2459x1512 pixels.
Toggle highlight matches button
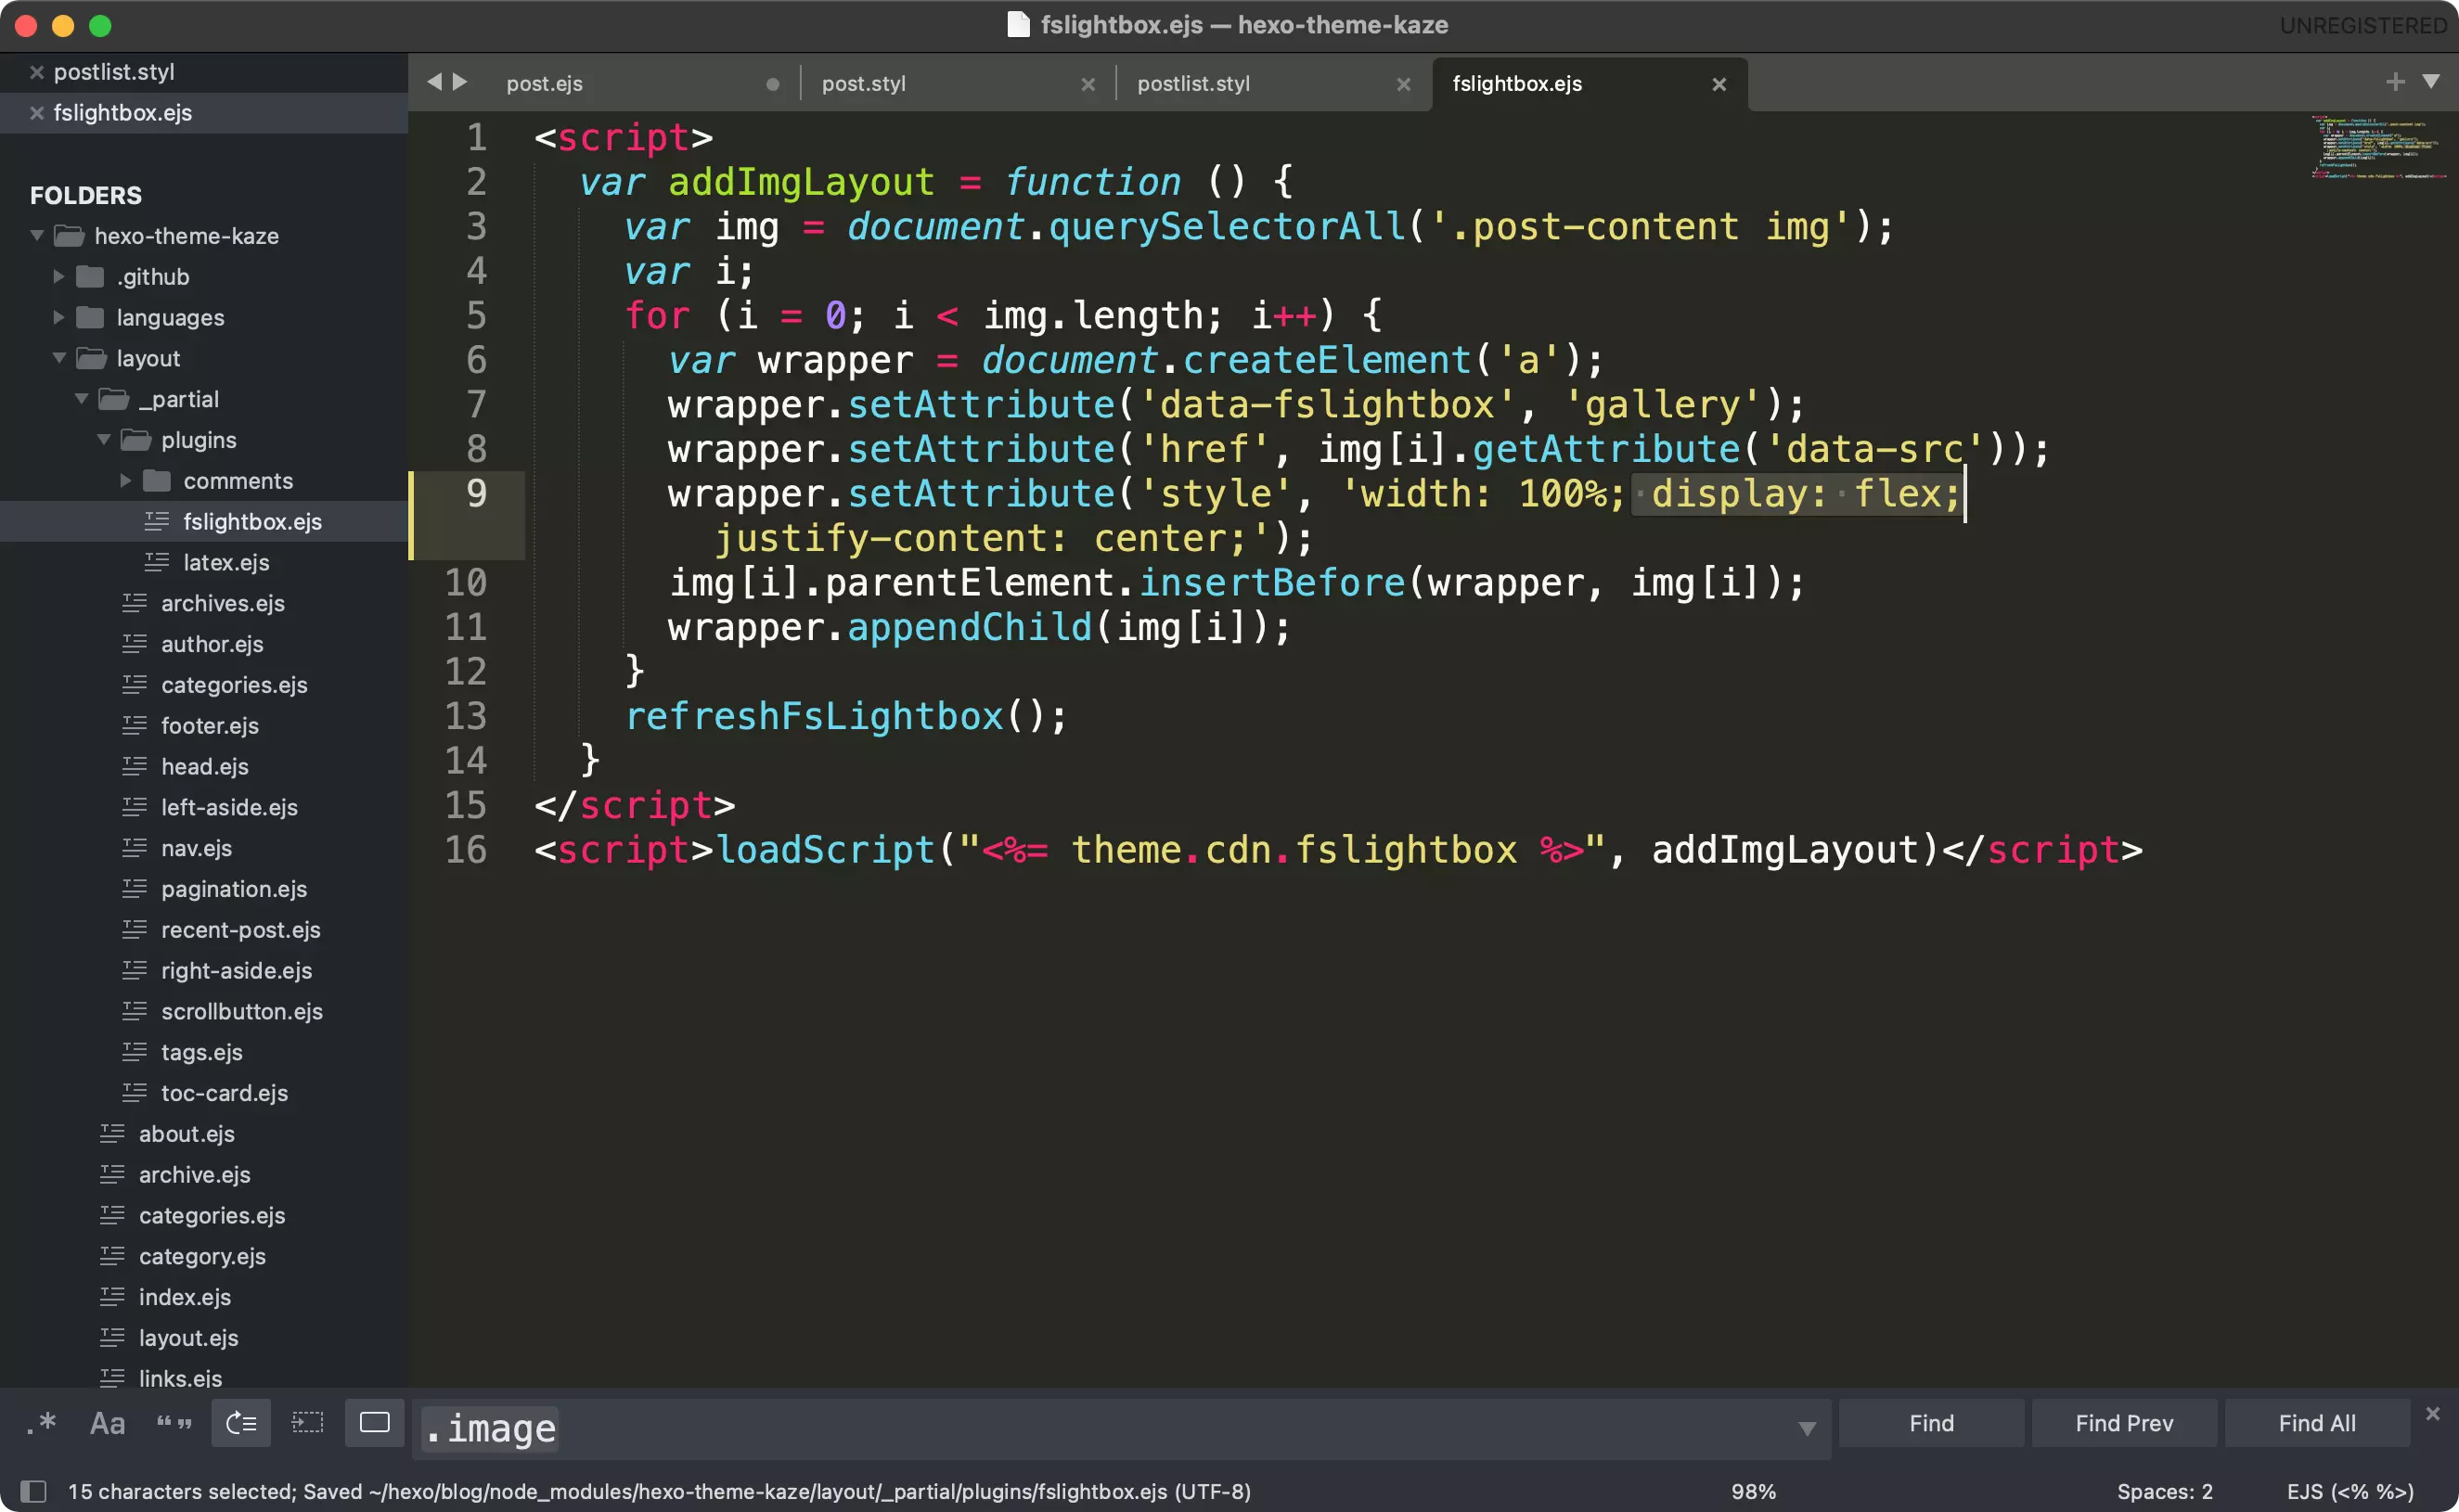(x=374, y=1423)
